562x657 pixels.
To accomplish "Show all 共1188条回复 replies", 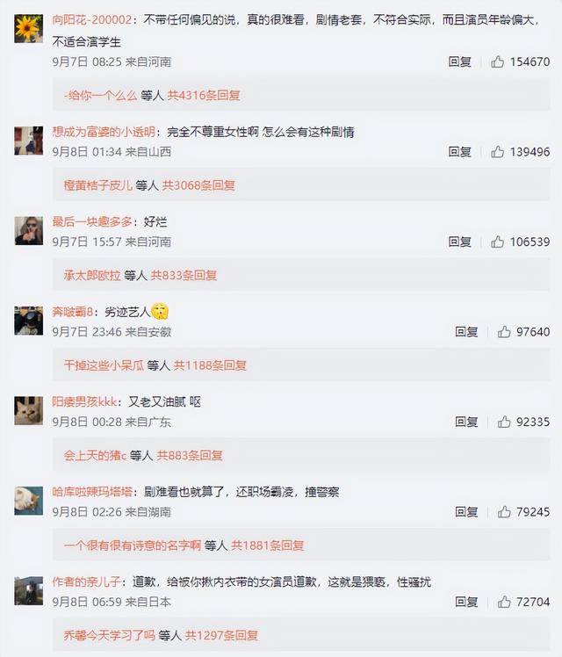I will 210,365.
